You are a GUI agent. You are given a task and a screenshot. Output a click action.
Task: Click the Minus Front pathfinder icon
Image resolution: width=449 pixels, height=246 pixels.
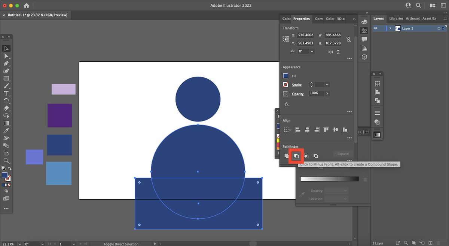pos(297,156)
